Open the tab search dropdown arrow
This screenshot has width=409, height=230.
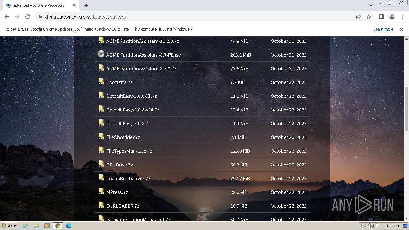coord(371,5)
